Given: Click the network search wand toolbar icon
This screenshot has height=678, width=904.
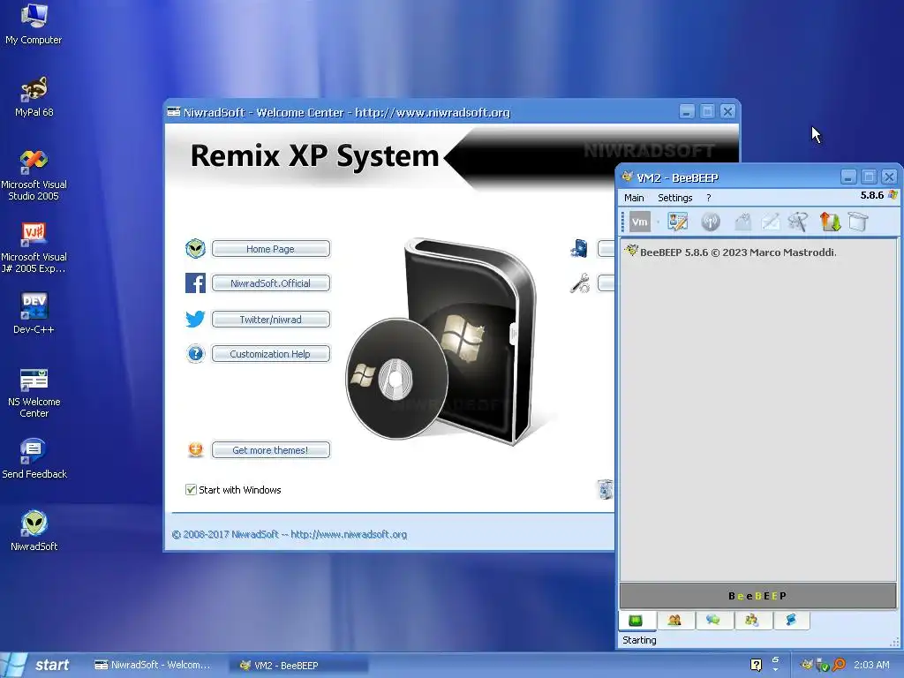Looking at the screenshot, I should pyautogui.click(x=798, y=222).
